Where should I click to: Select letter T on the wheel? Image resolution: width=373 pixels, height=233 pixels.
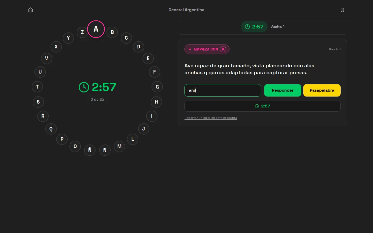click(x=37, y=87)
